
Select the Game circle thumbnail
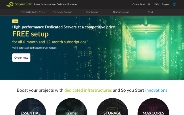click(x=72, y=107)
